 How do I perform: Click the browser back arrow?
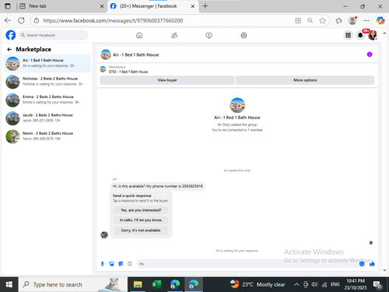coord(8,20)
